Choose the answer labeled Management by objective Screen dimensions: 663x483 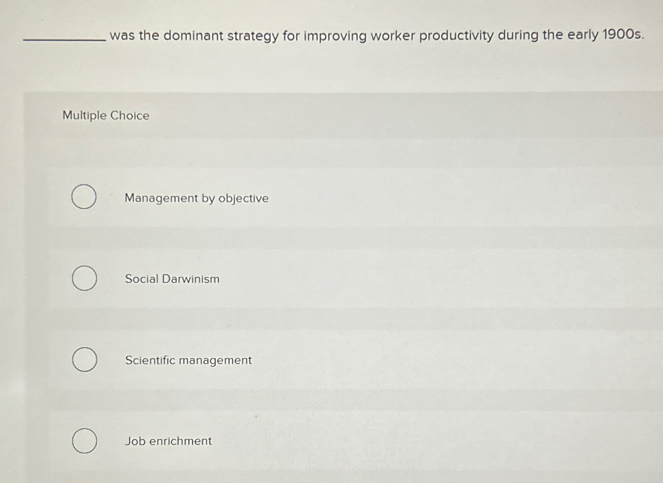point(196,198)
